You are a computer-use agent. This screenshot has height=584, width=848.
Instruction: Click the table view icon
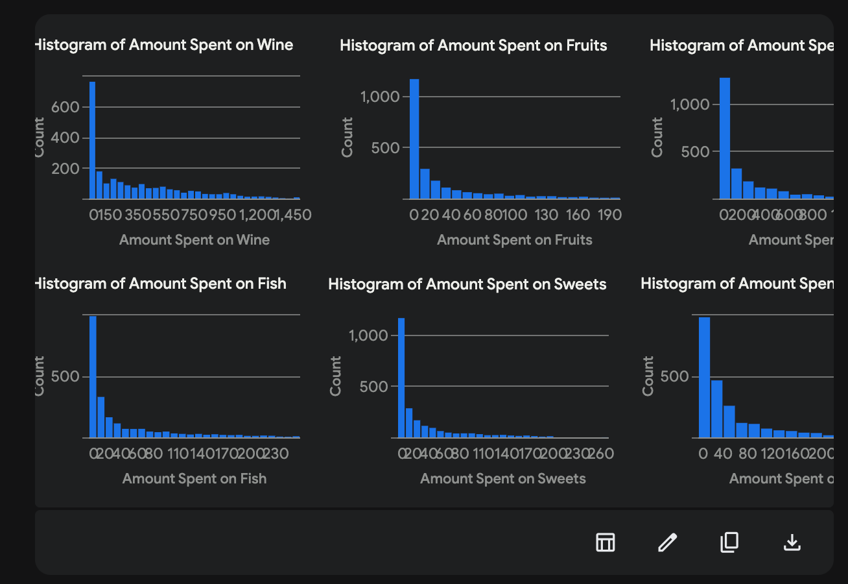point(605,542)
